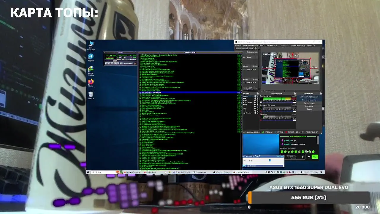Click Winamp's seek position bar

coord(120,61)
